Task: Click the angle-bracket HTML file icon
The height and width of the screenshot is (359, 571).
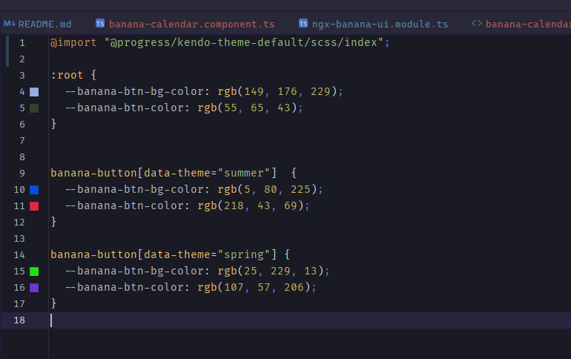Action: pos(476,24)
